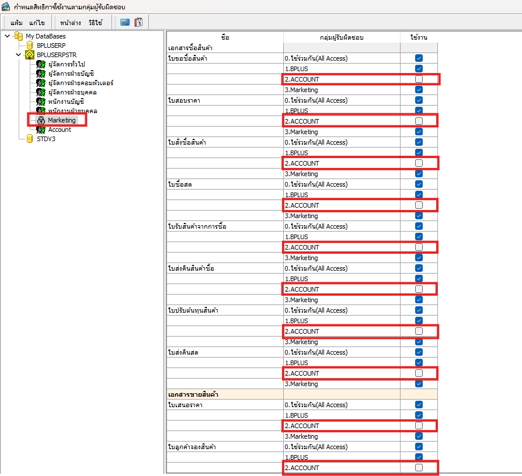Select the BPLUSERP database icon
The height and width of the screenshot is (476, 522).
[30, 45]
